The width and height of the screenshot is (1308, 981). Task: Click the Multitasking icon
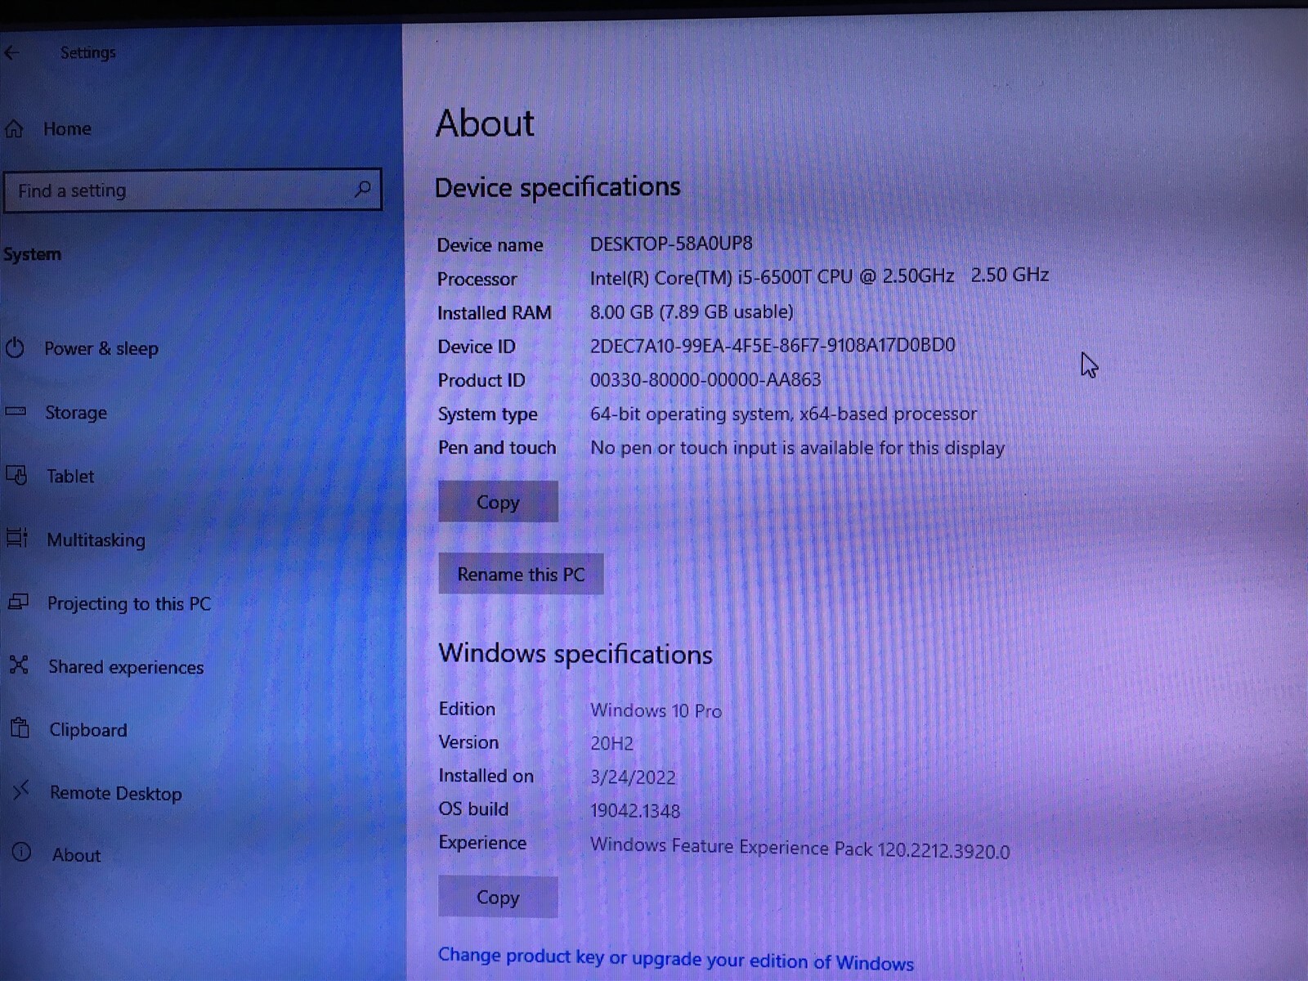[17, 538]
